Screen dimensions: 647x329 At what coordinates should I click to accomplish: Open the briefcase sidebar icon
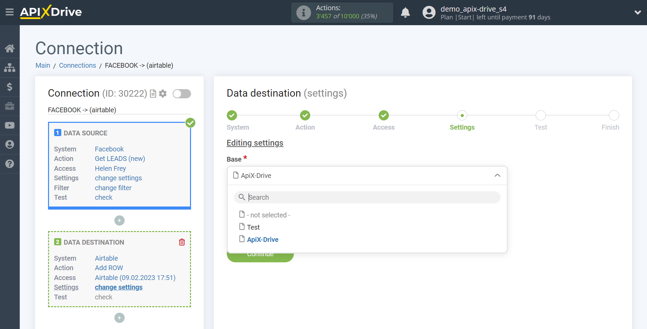click(x=10, y=106)
